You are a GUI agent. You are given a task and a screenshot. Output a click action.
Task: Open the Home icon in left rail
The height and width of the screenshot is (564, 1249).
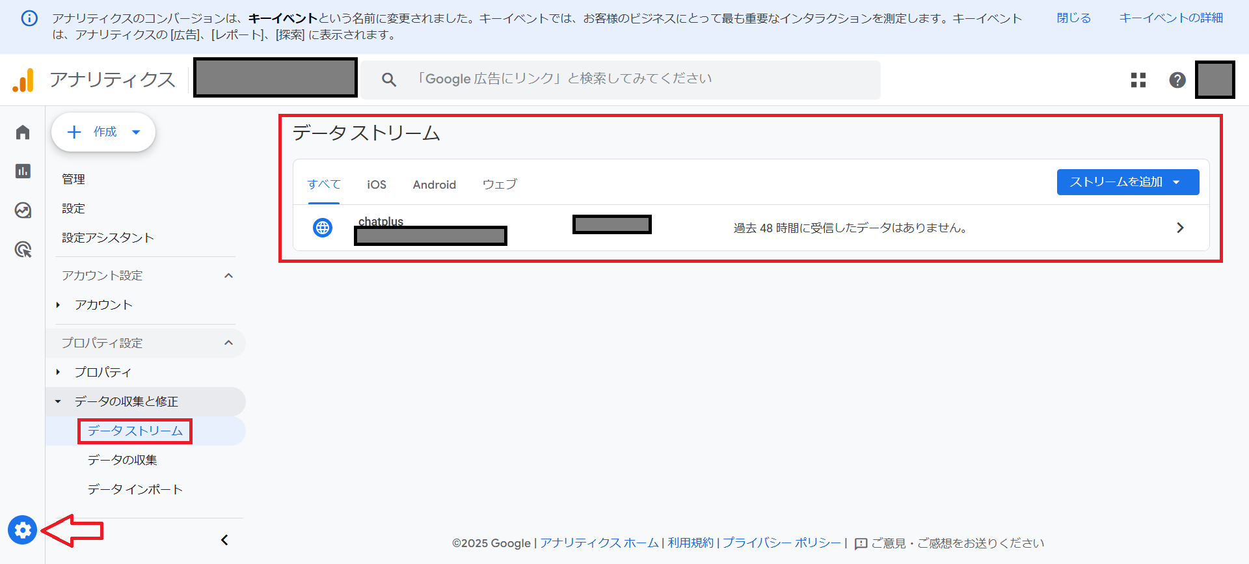[23, 132]
